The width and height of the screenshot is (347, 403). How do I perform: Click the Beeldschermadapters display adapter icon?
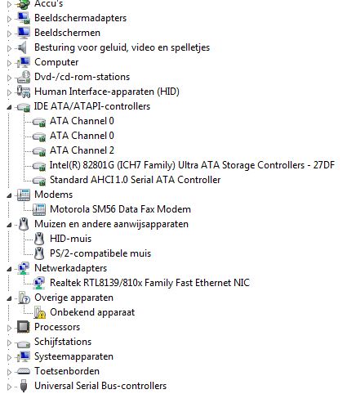tap(24, 18)
